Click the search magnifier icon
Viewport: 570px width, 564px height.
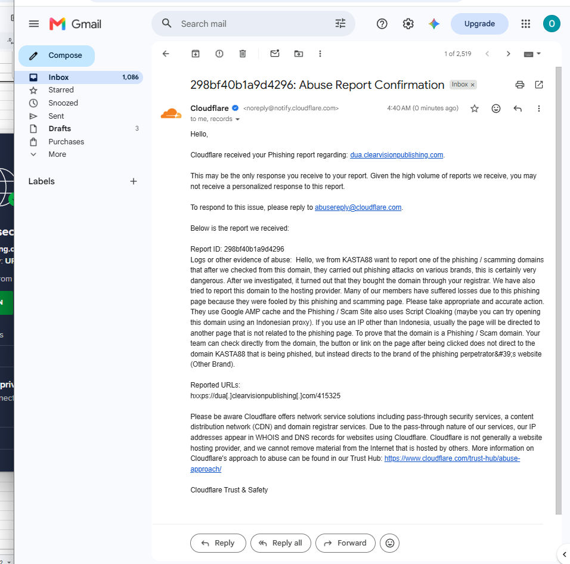pos(166,24)
